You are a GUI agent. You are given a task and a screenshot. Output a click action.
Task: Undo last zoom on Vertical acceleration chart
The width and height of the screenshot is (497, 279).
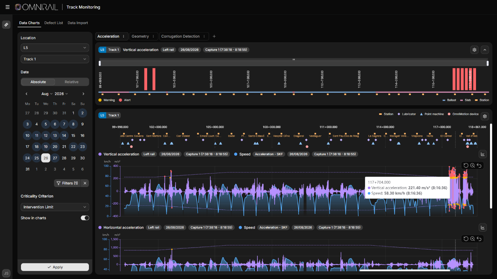click(479, 165)
